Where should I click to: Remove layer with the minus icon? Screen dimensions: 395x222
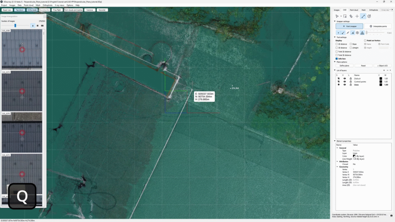387,71
